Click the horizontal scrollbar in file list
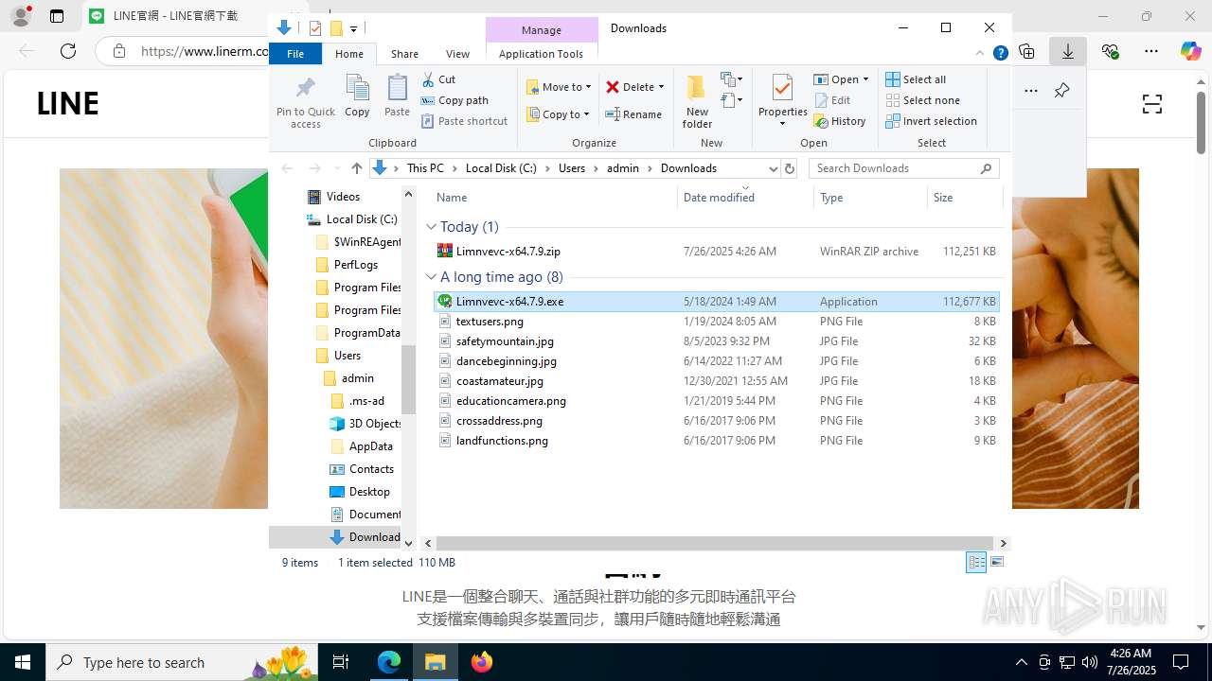Screen dimensions: 1212x681 (714, 544)
